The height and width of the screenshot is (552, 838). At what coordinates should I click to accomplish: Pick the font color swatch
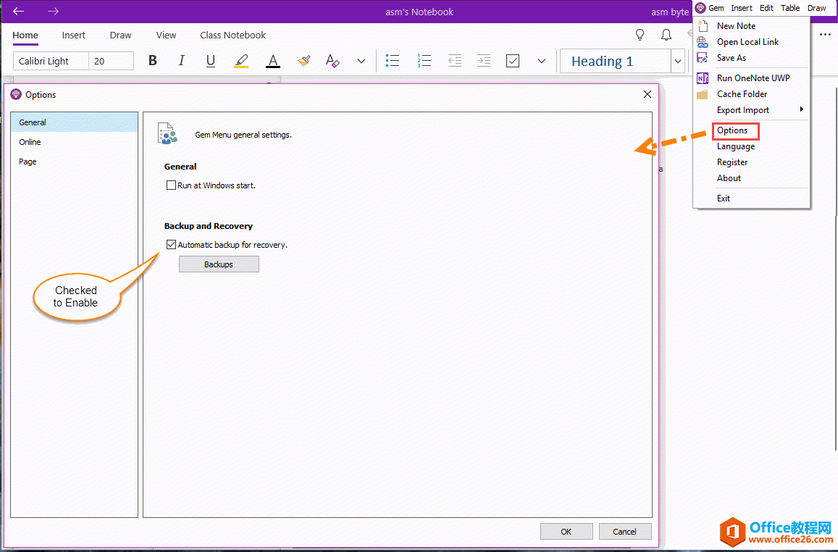(272, 61)
